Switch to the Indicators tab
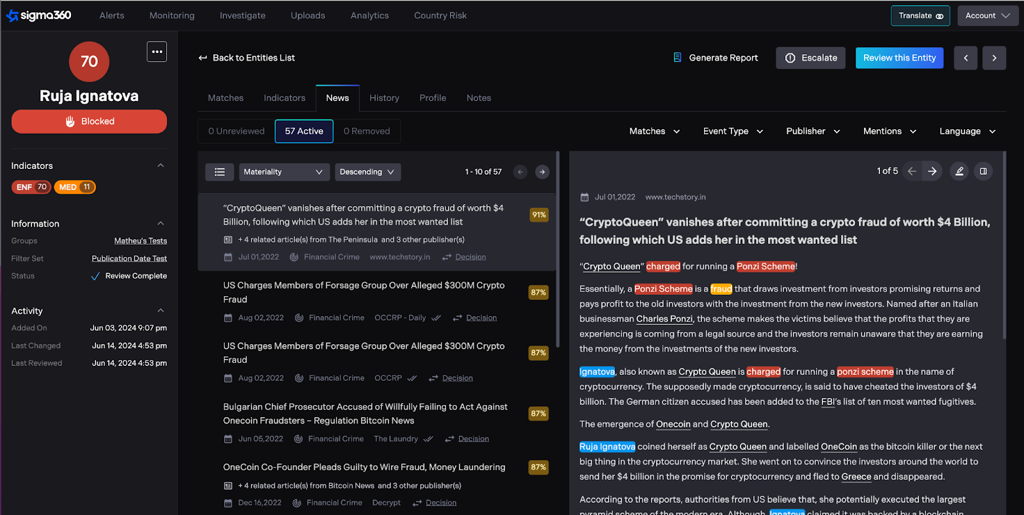This screenshot has height=515, width=1024. click(284, 98)
